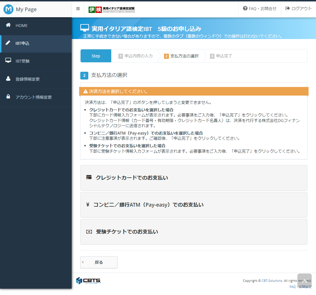Click the monitor icon in page header

(85, 28)
